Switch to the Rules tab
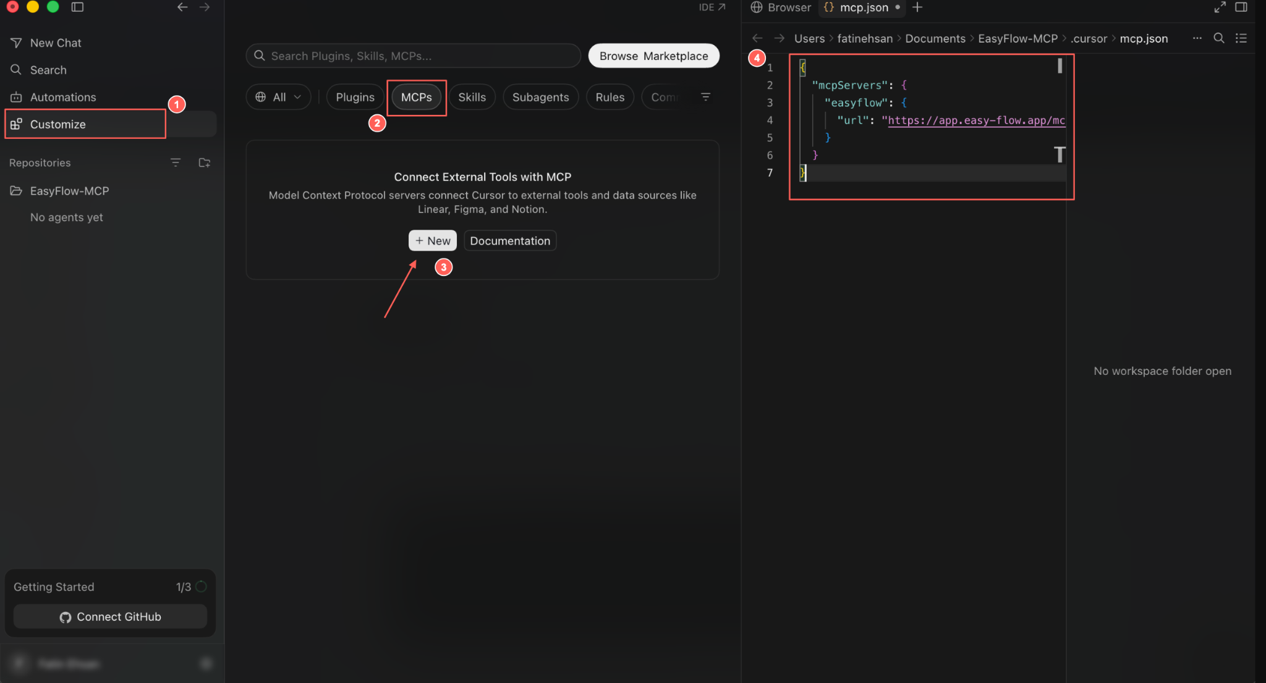 pyautogui.click(x=610, y=97)
